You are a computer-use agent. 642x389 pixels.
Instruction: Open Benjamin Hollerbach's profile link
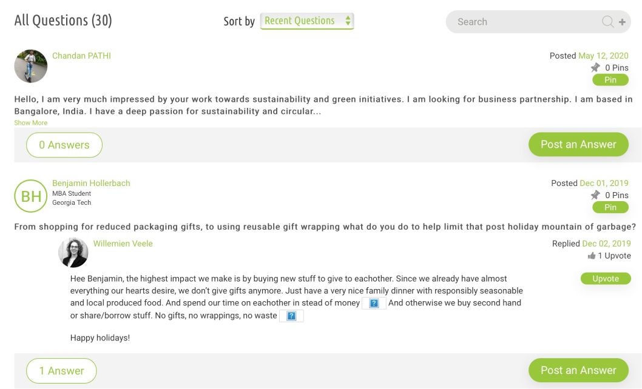click(x=91, y=183)
